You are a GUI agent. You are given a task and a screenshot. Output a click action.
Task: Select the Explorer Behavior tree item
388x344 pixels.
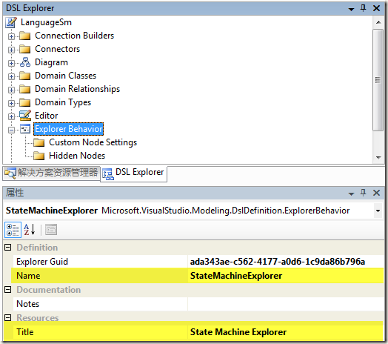point(69,129)
